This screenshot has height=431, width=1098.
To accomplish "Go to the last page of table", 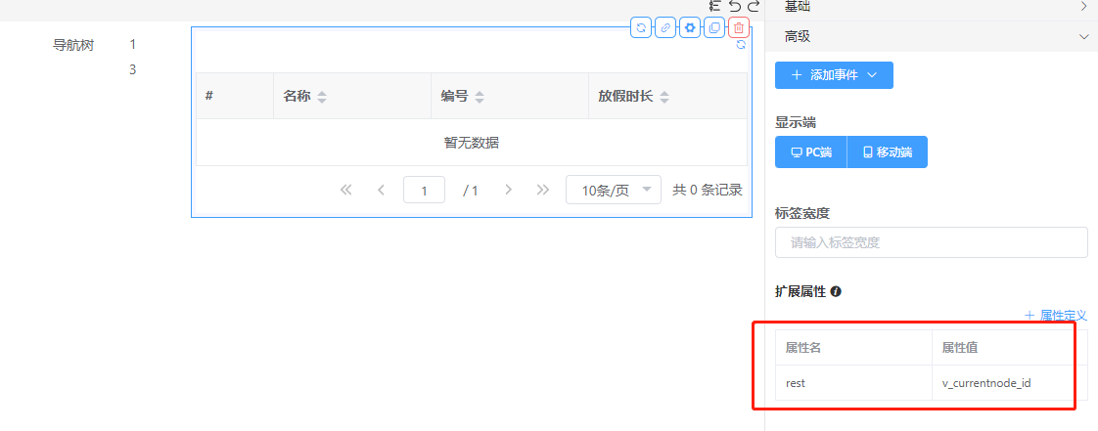I will point(543,191).
